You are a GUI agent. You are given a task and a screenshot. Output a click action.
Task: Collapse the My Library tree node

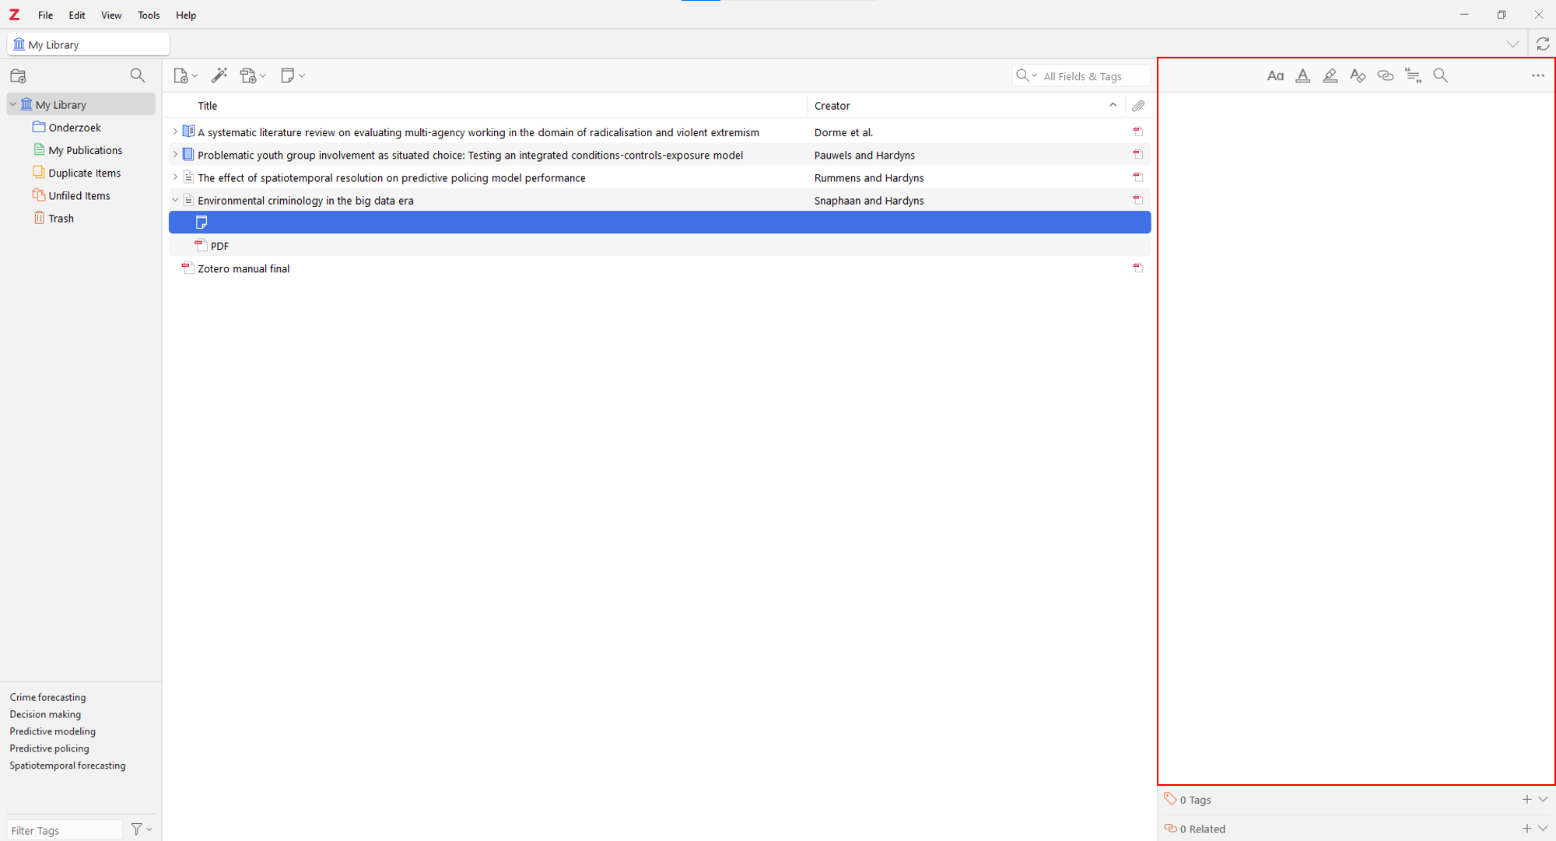point(13,104)
